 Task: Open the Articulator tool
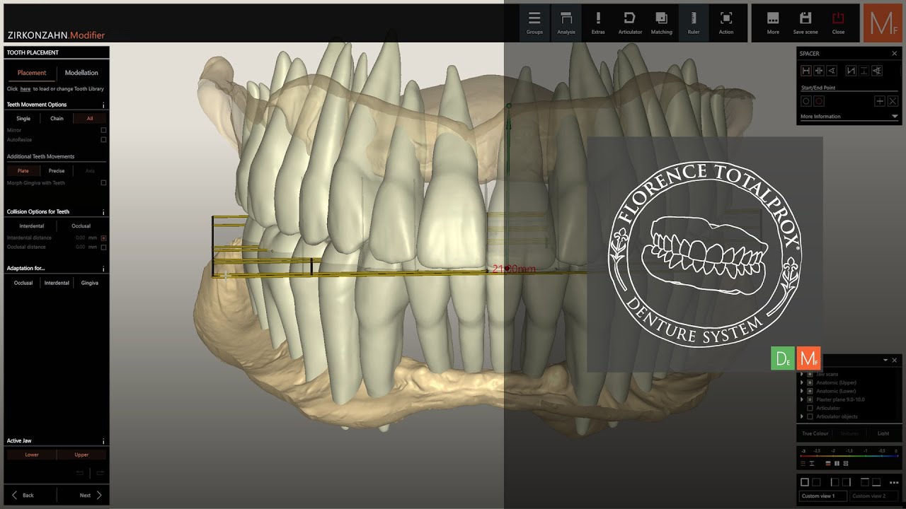630,23
